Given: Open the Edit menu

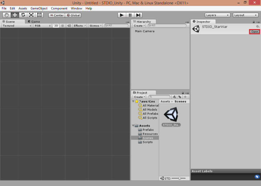Looking at the screenshot, I should [12, 8].
